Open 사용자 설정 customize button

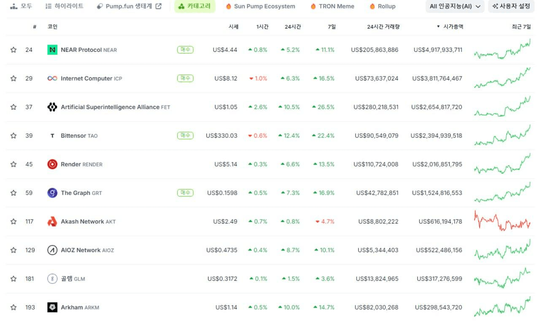(x=511, y=6)
